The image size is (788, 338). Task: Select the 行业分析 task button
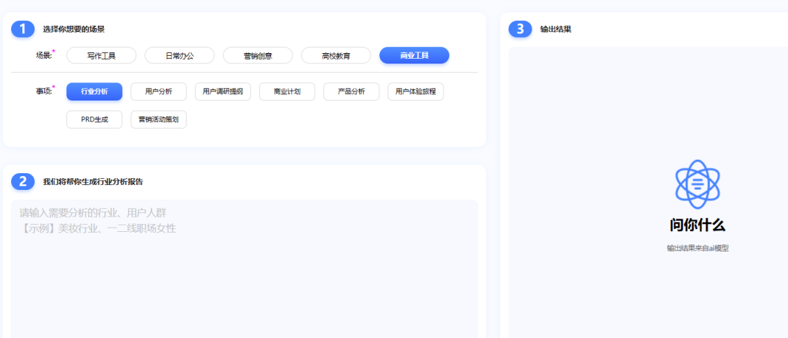pos(94,91)
